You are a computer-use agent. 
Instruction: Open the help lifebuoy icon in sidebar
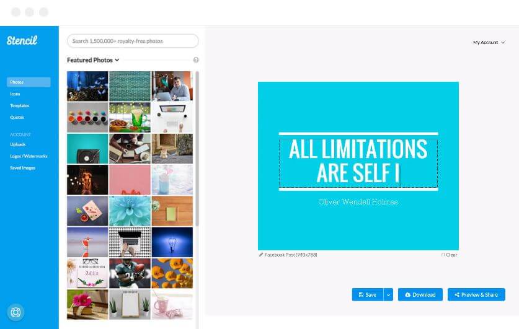[16, 312]
